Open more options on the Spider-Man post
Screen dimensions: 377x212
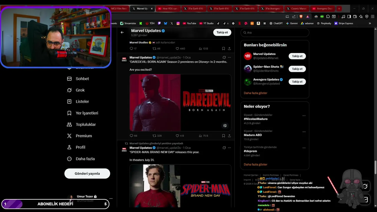click(229, 148)
